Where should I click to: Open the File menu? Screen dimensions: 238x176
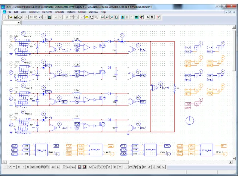[9, 12]
